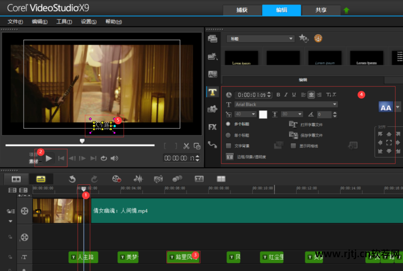Enable the 显示网格线 checkbox
Viewport: 403px width, 271px height.
tap(293, 146)
